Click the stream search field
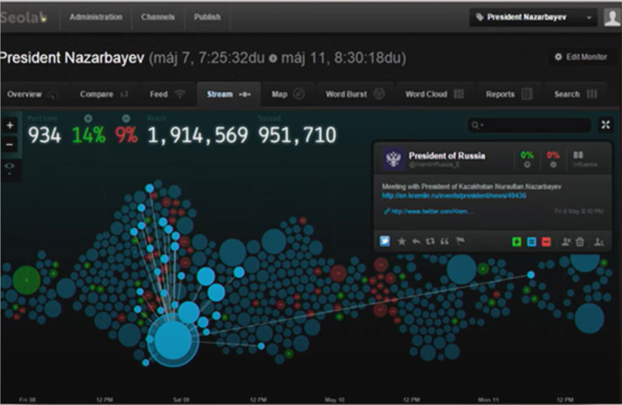This screenshot has width=622, height=405. [528, 125]
